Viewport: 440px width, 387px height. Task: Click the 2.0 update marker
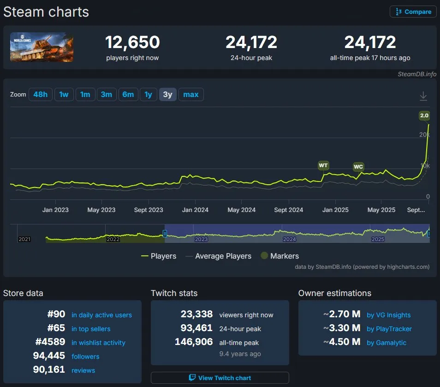[x=424, y=115]
